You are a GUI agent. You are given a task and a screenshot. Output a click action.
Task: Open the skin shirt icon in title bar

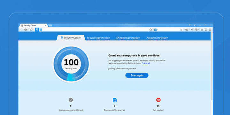(195, 25)
